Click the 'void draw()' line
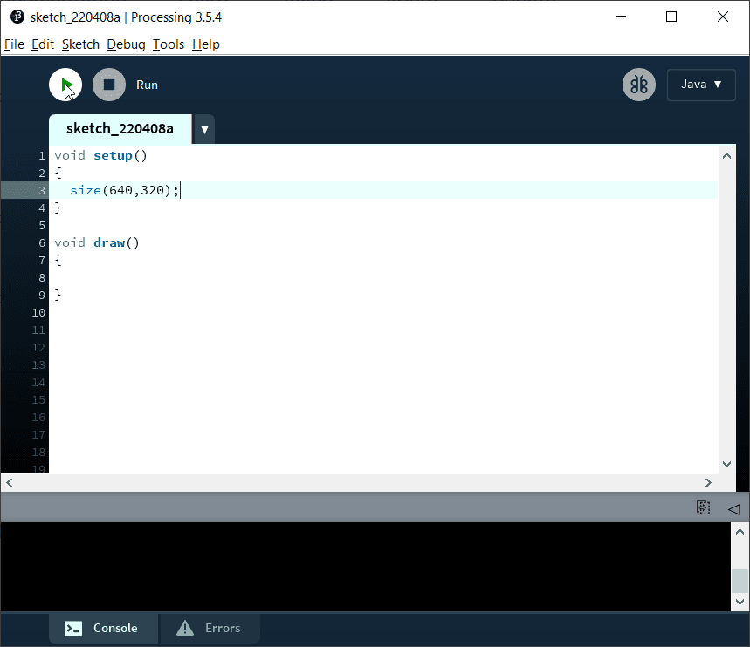 click(x=97, y=242)
